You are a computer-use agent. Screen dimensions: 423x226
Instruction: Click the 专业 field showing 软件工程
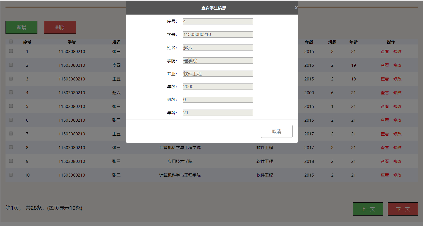pyautogui.click(x=218, y=74)
